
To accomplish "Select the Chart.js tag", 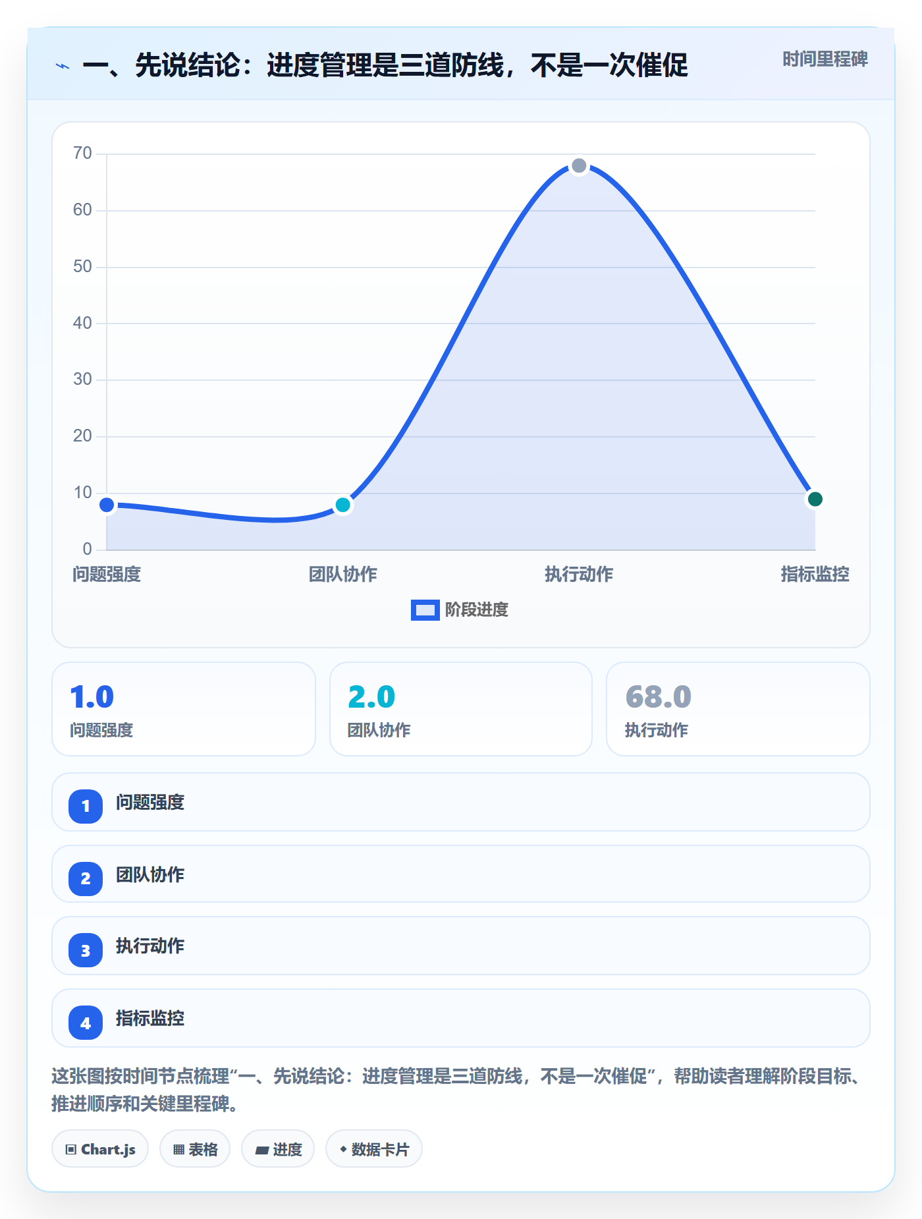I will click(x=100, y=1149).
